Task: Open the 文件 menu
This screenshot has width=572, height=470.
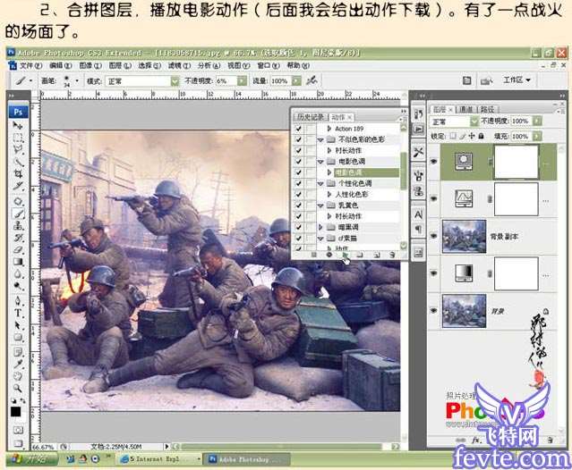Action: pyautogui.click(x=30, y=65)
